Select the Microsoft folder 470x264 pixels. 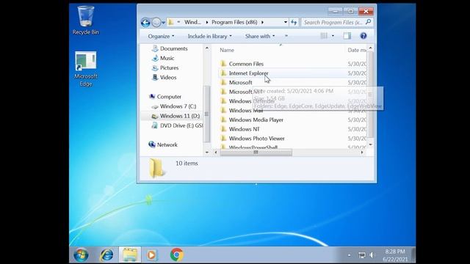[x=240, y=83]
